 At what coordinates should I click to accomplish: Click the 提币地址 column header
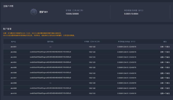(51, 42)
